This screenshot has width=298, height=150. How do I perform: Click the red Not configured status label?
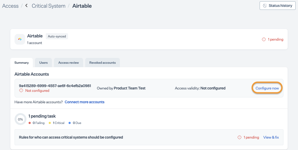pos(37,91)
